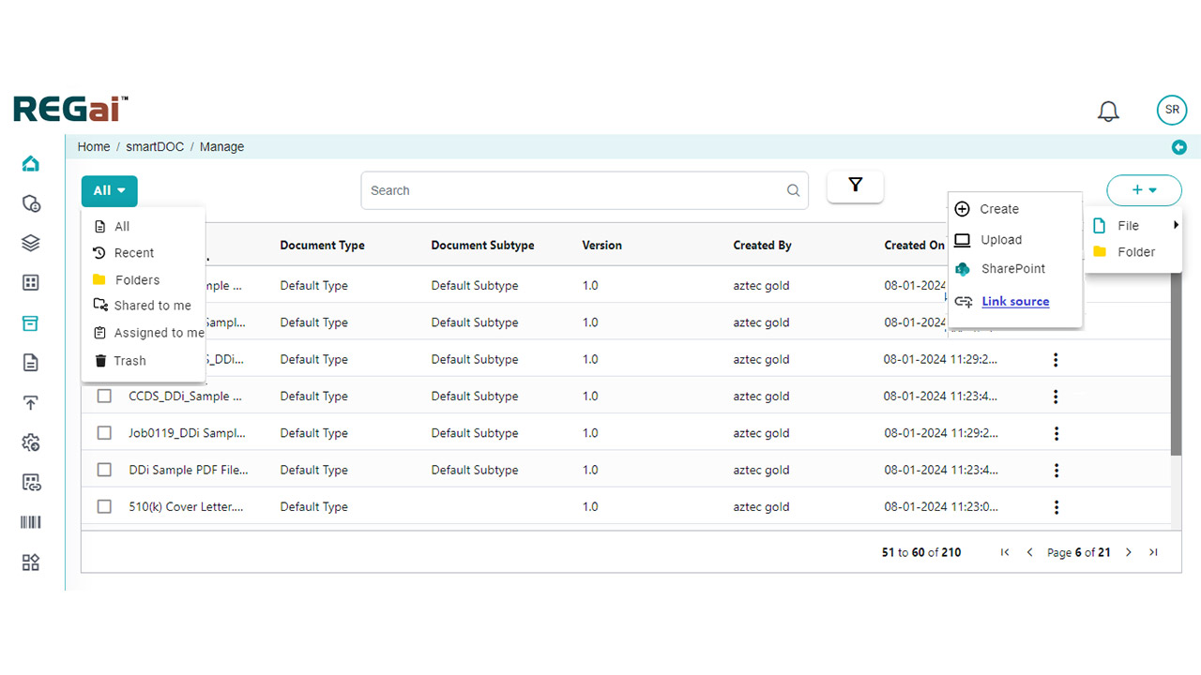This screenshot has height=675, width=1201.
Task: Click the barcode icon in sidebar
Action: (x=31, y=522)
